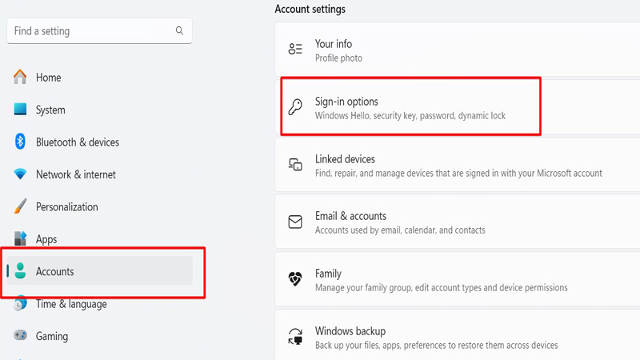The width and height of the screenshot is (640, 360).
Task: Open Gaming settings
Action: click(x=52, y=336)
